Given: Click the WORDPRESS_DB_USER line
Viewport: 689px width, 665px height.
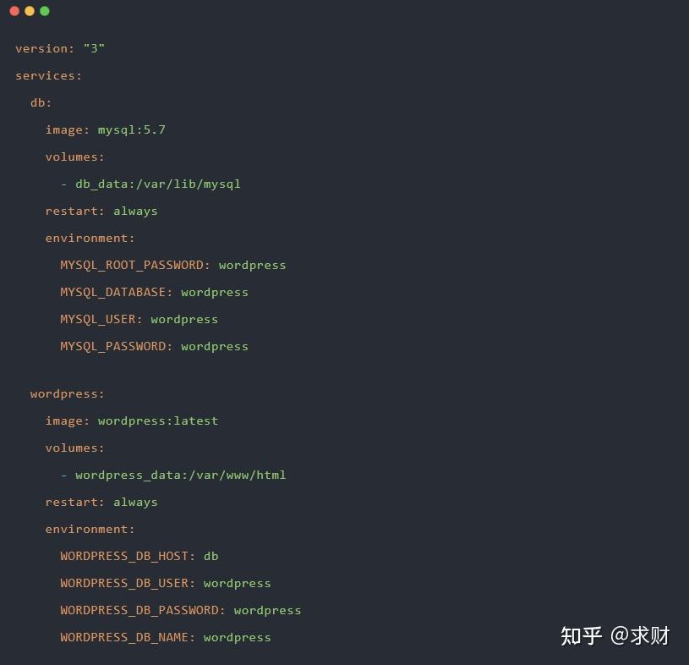Looking at the screenshot, I should coord(166,584).
